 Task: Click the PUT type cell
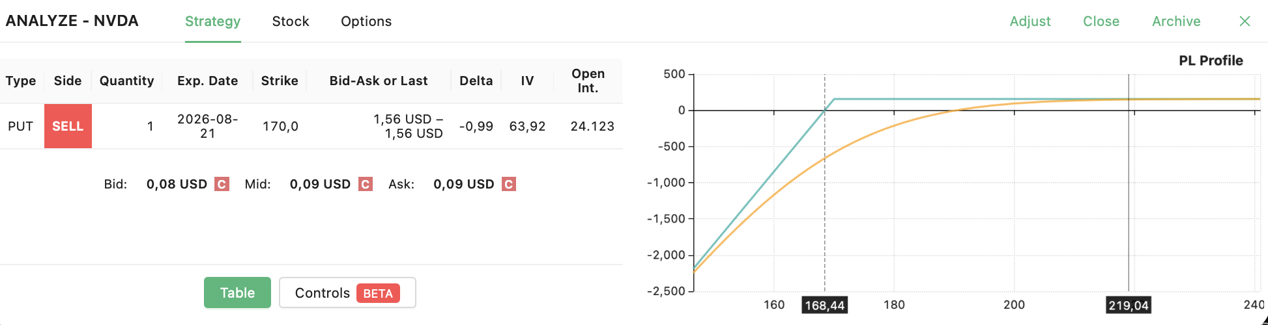click(21, 126)
